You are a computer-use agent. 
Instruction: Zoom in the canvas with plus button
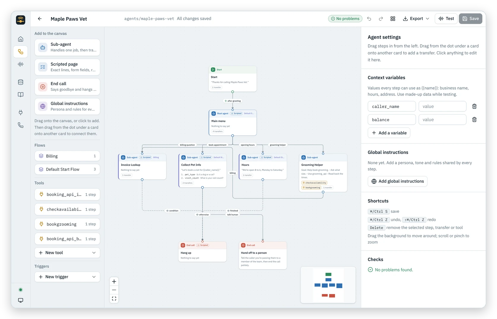tap(114, 282)
